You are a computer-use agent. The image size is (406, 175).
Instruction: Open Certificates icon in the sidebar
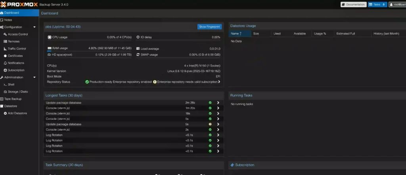pyautogui.click(x=5, y=56)
